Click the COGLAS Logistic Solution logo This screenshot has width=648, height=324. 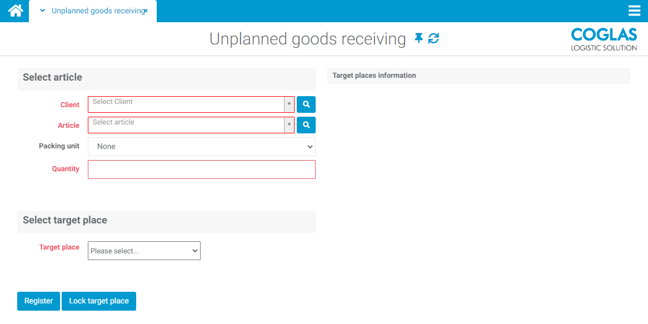pos(604,38)
